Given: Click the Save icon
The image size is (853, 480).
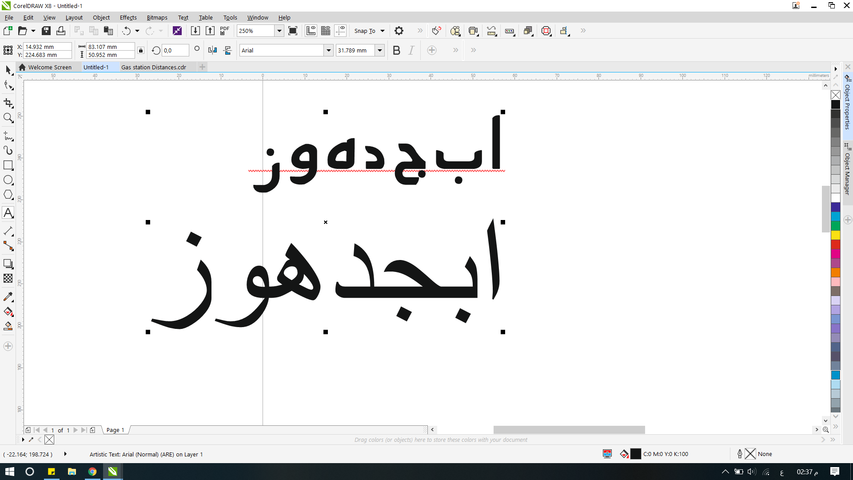Looking at the screenshot, I should pyautogui.click(x=46, y=31).
